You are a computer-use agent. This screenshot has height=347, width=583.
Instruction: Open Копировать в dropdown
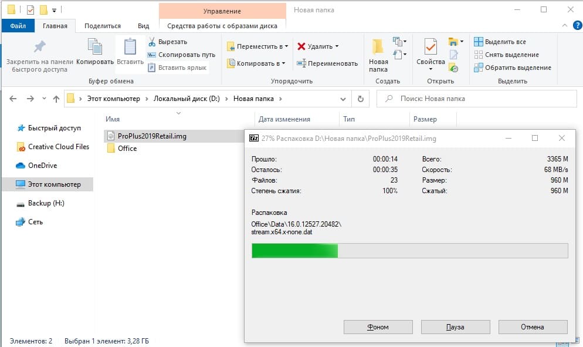[256, 63]
